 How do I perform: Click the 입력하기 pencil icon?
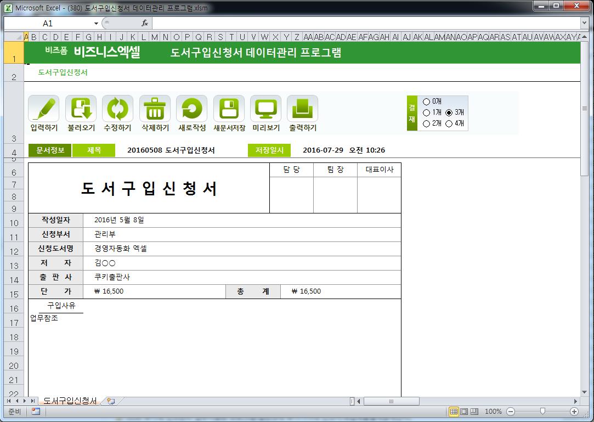tap(44, 109)
